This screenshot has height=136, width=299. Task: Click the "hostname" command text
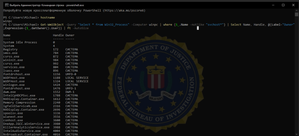(x=47, y=18)
